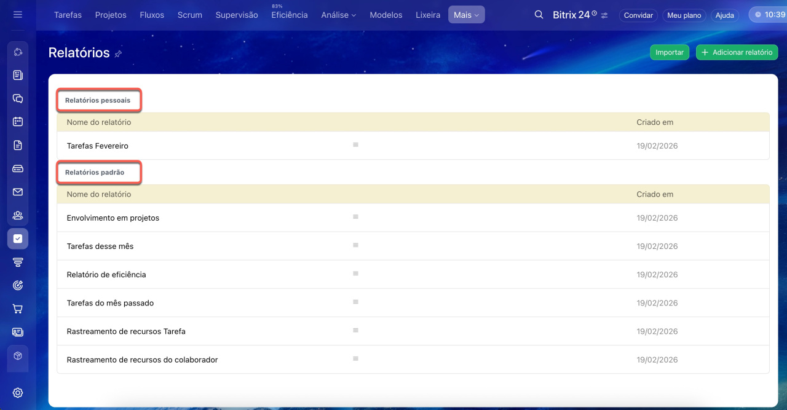The width and height of the screenshot is (787, 410).
Task: Switch to the Scrum tab
Action: point(189,15)
